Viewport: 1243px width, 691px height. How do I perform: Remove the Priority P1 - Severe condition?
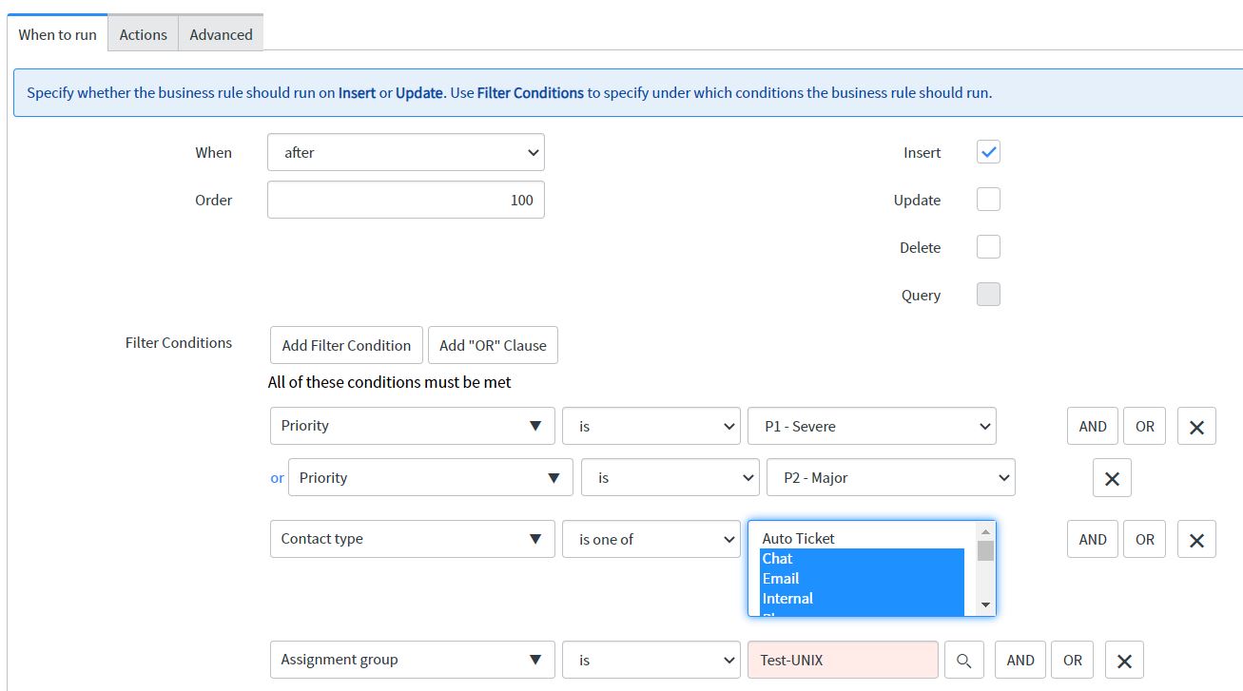coord(1196,427)
